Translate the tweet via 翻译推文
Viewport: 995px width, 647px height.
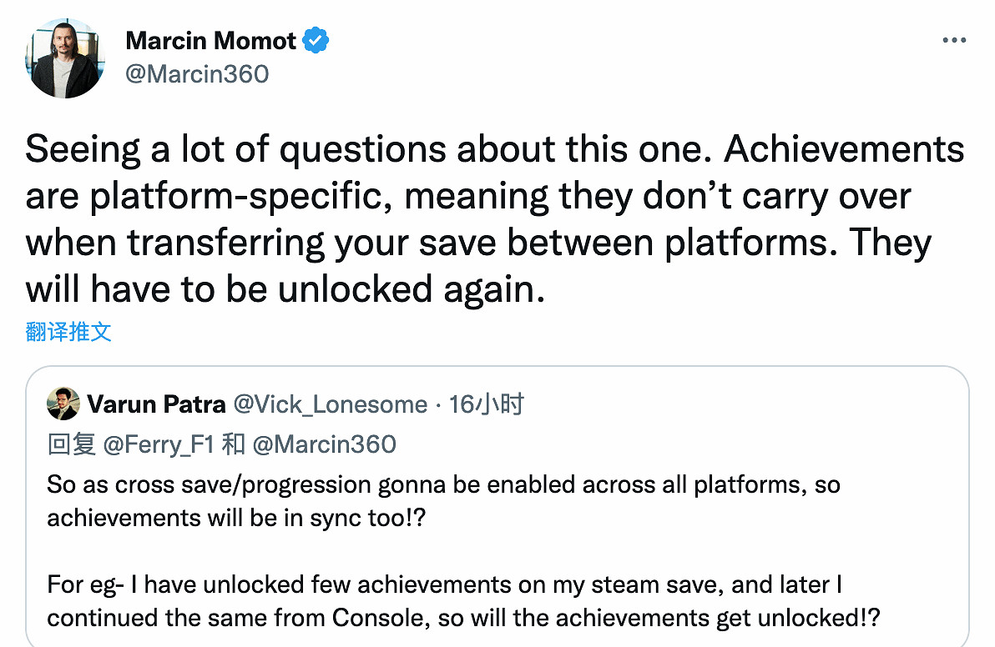68,332
